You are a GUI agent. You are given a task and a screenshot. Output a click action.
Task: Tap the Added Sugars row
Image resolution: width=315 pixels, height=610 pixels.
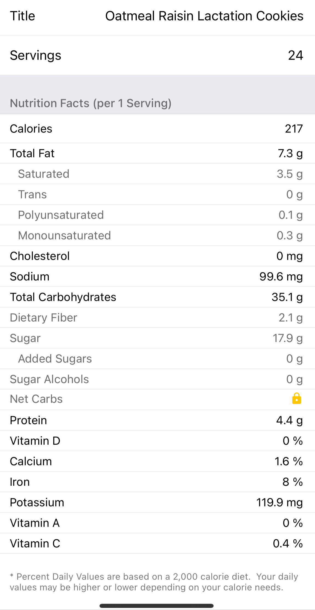157,359
